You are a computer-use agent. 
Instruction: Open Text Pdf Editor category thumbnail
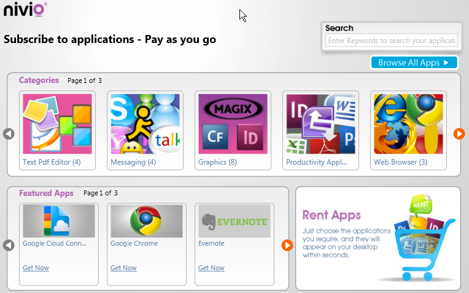click(x=58, y=124)
